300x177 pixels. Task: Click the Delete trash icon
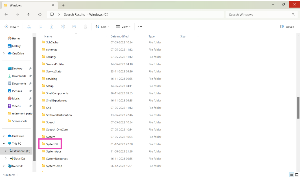[x=86, y=26]
